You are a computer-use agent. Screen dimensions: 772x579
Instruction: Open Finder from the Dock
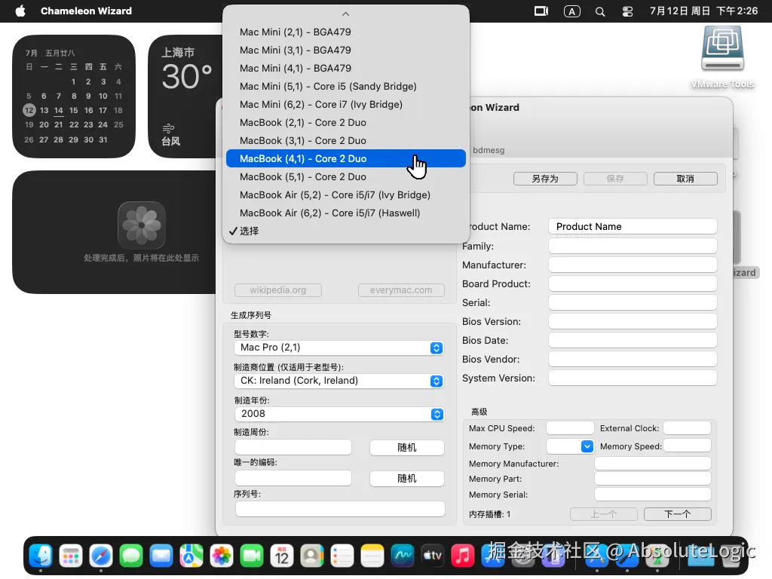point(41,556)
